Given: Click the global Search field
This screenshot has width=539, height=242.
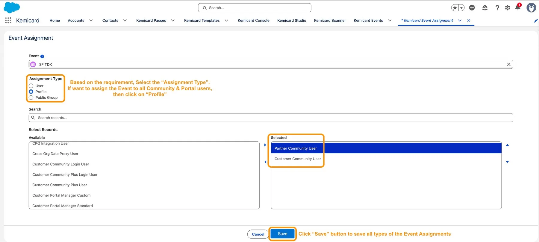Looking at the screenshot, I should (x=255, y=8).
